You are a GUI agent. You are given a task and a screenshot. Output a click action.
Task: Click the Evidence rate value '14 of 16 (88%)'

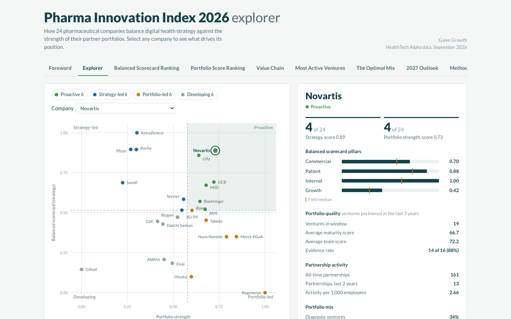pos(444,250)
